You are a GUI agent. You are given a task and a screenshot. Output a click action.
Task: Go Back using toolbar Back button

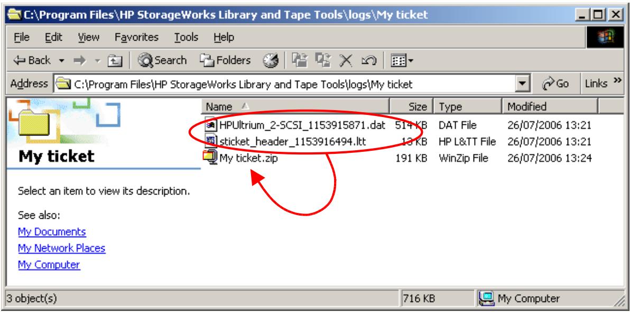click(32, 61)
